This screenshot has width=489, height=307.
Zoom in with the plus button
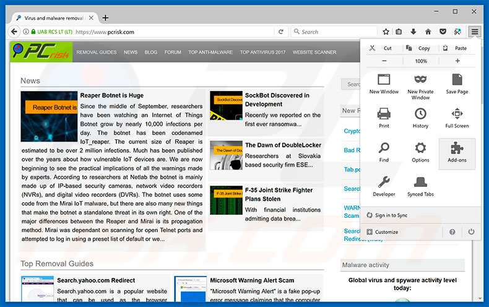(x=457, y=61)
